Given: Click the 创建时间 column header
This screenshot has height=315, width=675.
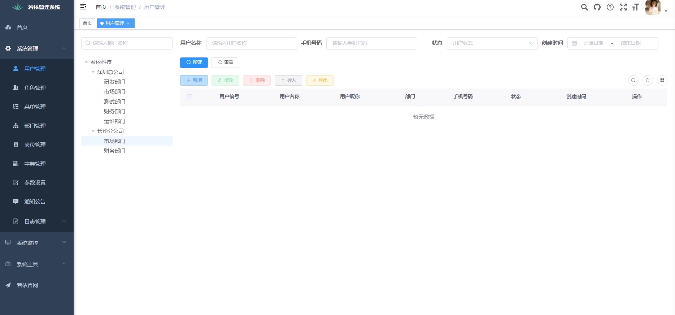Looking at the screenshot, I should [x=576, y=97].
